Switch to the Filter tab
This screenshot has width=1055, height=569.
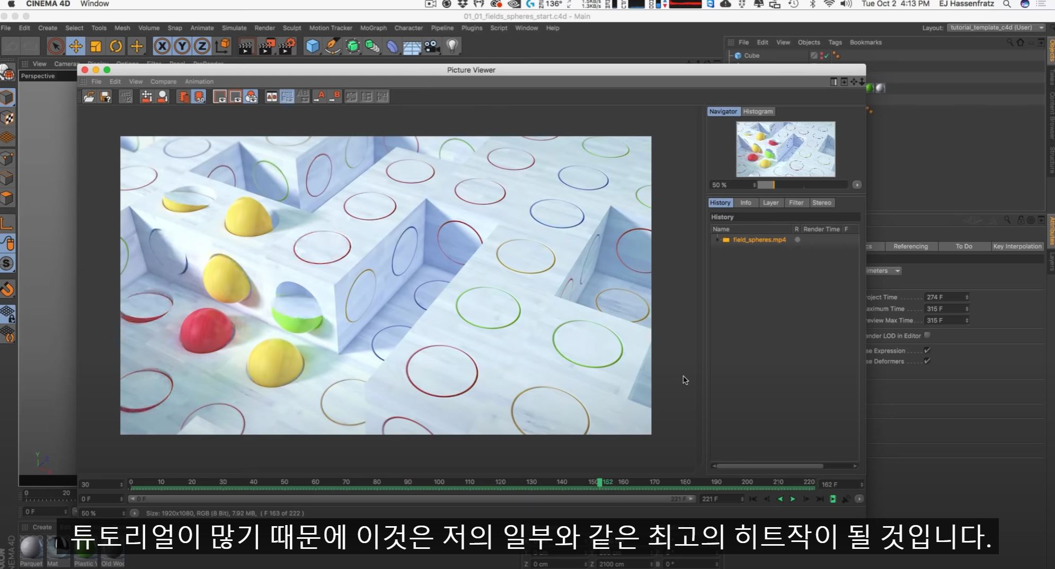pyautogui.click(x=796, y=203)
